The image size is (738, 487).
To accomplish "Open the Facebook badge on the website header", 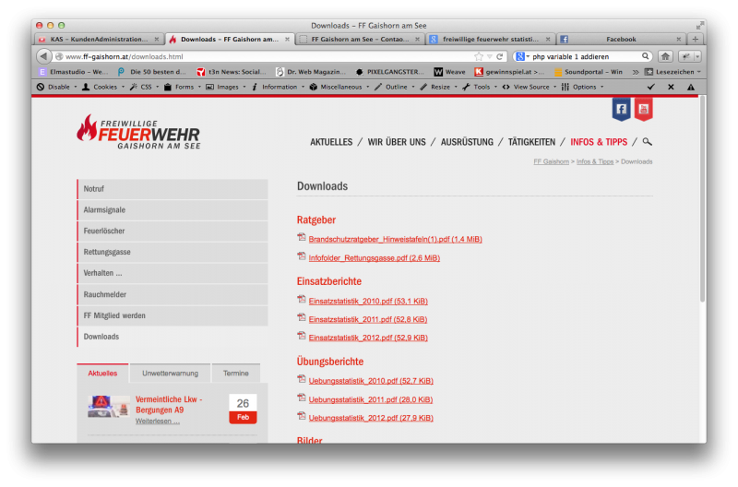I will coord(621,109).
